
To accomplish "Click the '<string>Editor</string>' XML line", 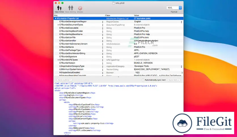I will 80,116.
